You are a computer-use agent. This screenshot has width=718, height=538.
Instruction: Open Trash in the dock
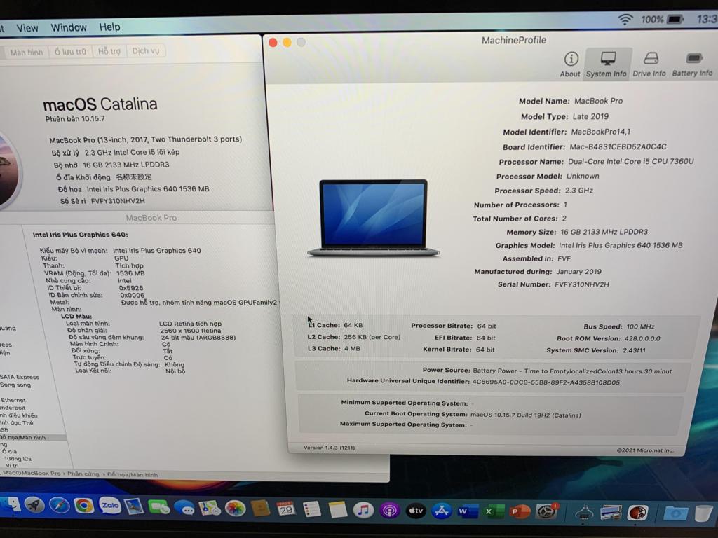(x=703, y=513)
